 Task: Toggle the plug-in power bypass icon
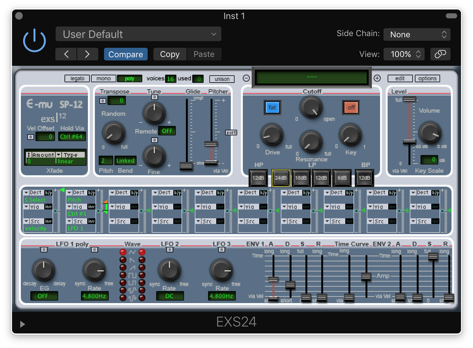[x=34, y=41]
